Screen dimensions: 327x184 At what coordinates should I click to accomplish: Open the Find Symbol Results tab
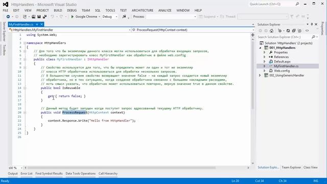pyautogui.click(x=49, y=174)
